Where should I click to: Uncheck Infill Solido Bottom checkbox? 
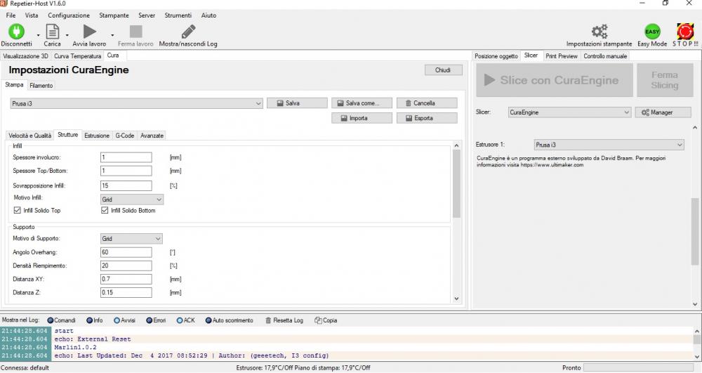[x=106, y=210]
